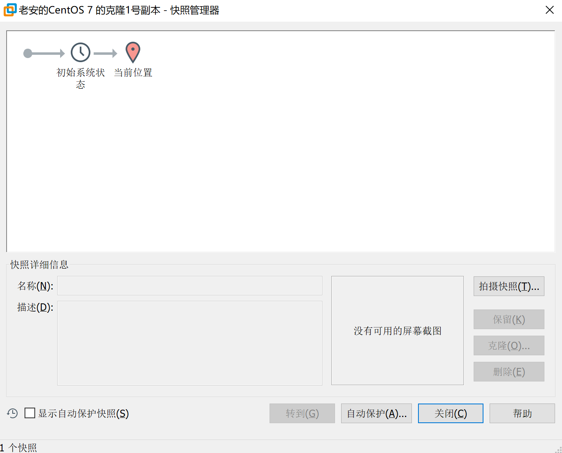Click the 1 个快照 status bar text
562x453 pixels.
(x=18, y=448)
